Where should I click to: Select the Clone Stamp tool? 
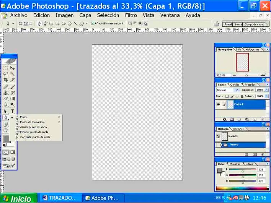click(x=6, y=93)
